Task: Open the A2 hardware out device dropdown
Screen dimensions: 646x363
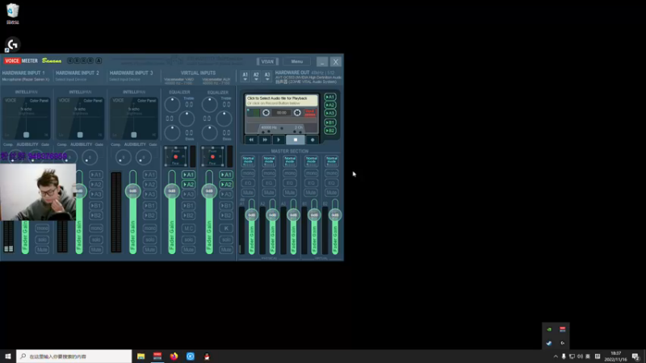Action: pos(256,76)
